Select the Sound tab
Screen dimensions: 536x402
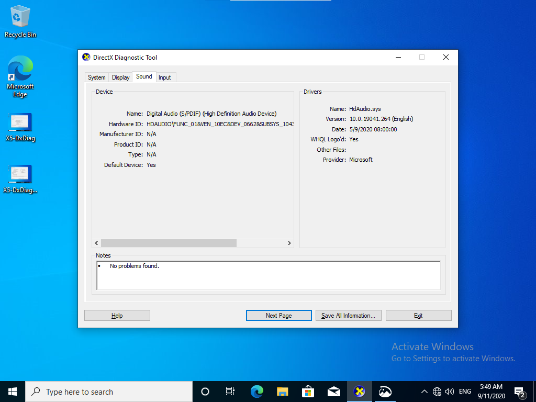(x=144, y=76)
